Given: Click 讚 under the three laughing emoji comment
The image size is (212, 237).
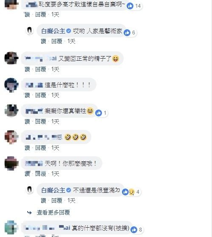Looking at the screenshot, I should point(27,148).
